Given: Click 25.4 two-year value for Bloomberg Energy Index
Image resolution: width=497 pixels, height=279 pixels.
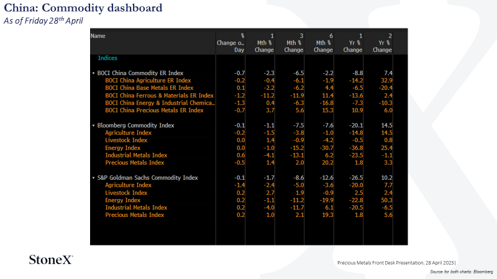Looking at the screenshot, I should 386,148.
